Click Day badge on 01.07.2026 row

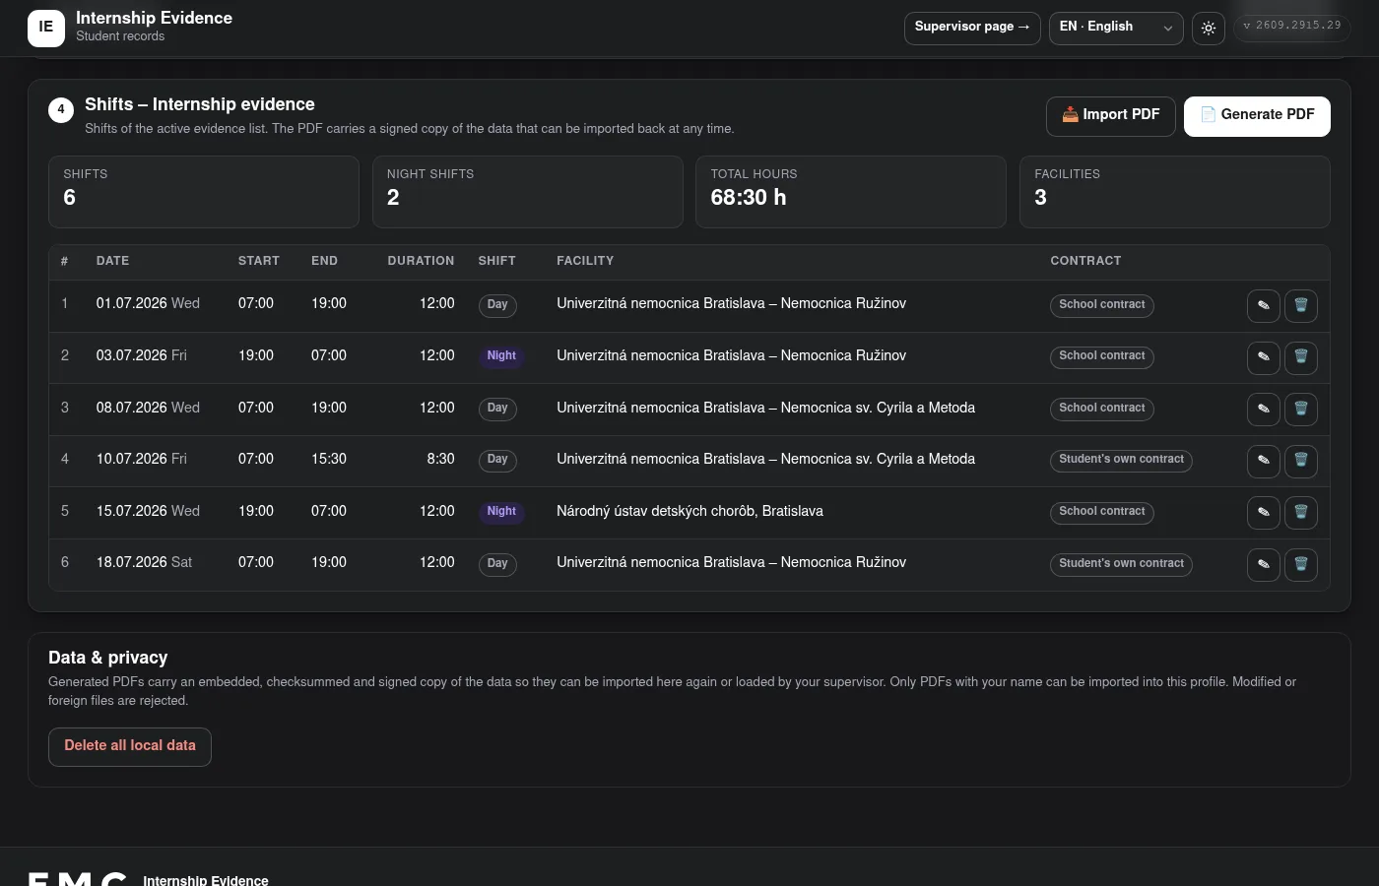click(497, 305)
